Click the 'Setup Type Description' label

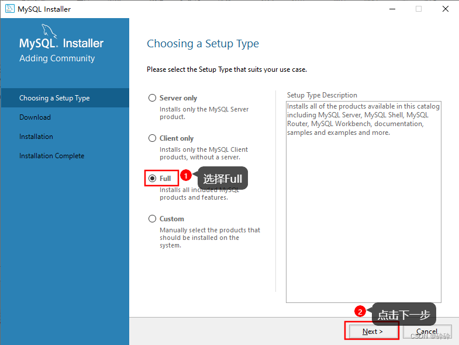322,95
